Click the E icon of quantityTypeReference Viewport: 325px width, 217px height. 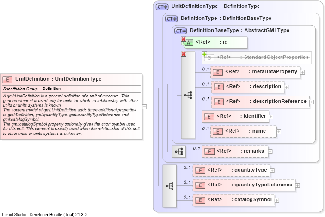[200, 185]
